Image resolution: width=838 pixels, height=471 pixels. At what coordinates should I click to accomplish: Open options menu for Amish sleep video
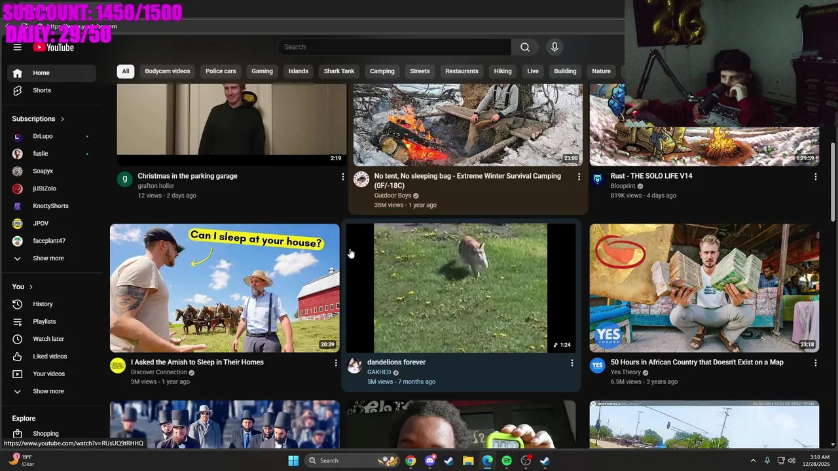click(x=336, y=363)
